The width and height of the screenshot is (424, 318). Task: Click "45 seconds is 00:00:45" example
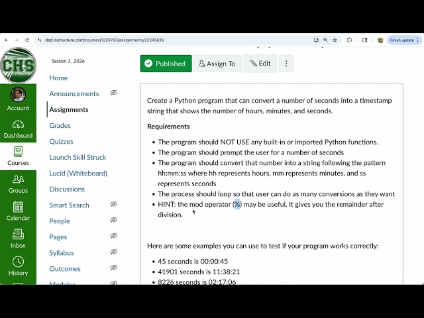tap(193, 262)
